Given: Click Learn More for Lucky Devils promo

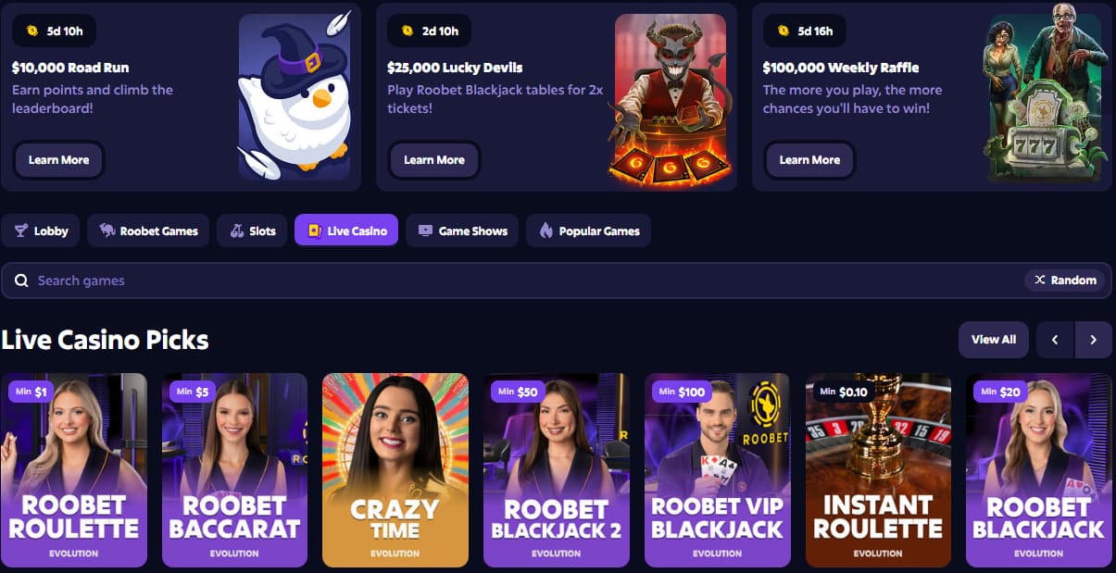Looking at the screenshot, I should 434,160.
